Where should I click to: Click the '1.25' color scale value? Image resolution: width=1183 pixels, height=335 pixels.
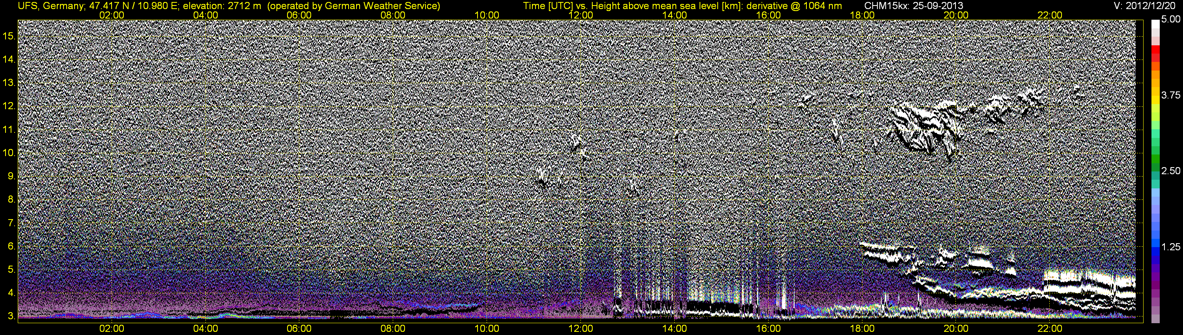[1171, 247]
